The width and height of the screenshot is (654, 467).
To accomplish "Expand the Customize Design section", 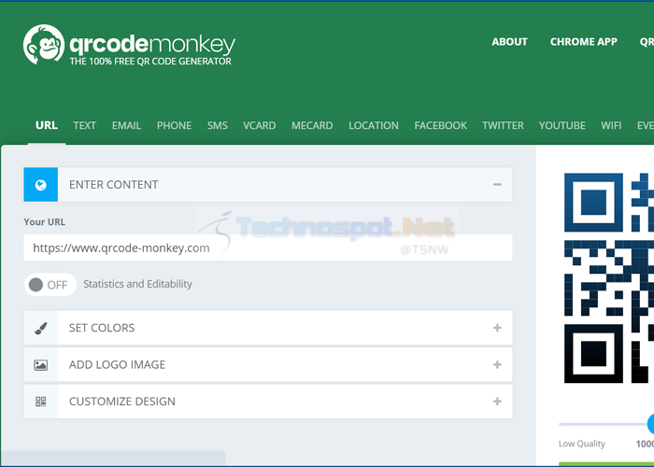I will (x=497, y=401).
